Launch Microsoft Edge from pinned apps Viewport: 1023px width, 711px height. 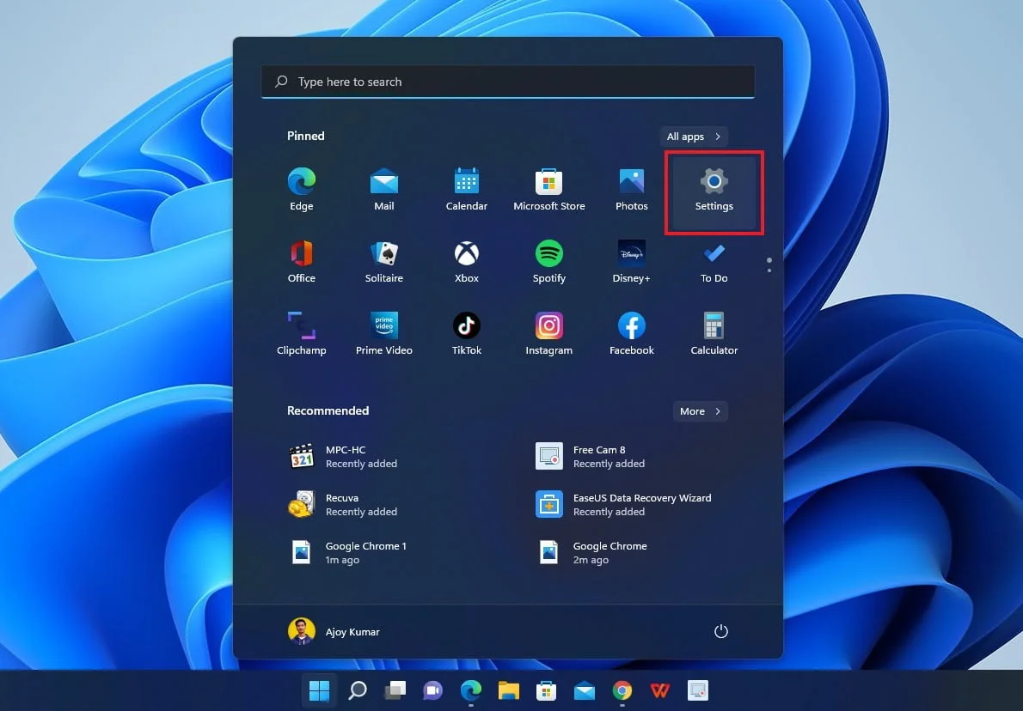301,190
